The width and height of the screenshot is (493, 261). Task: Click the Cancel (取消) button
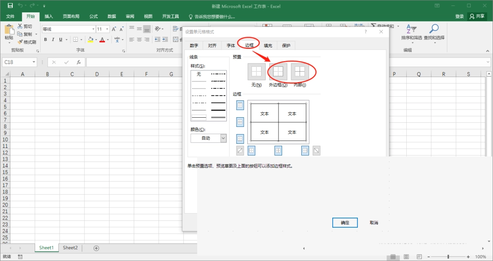(x=374, y=223)
